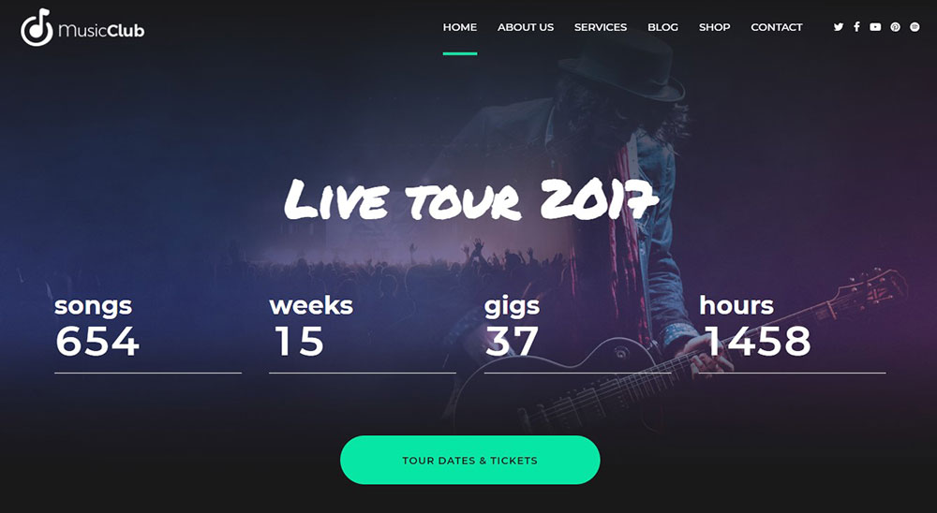Open the YouTube channel icon
Image resolution: width=937 pixels, height=513 pixels.
[x=875, y=27]
